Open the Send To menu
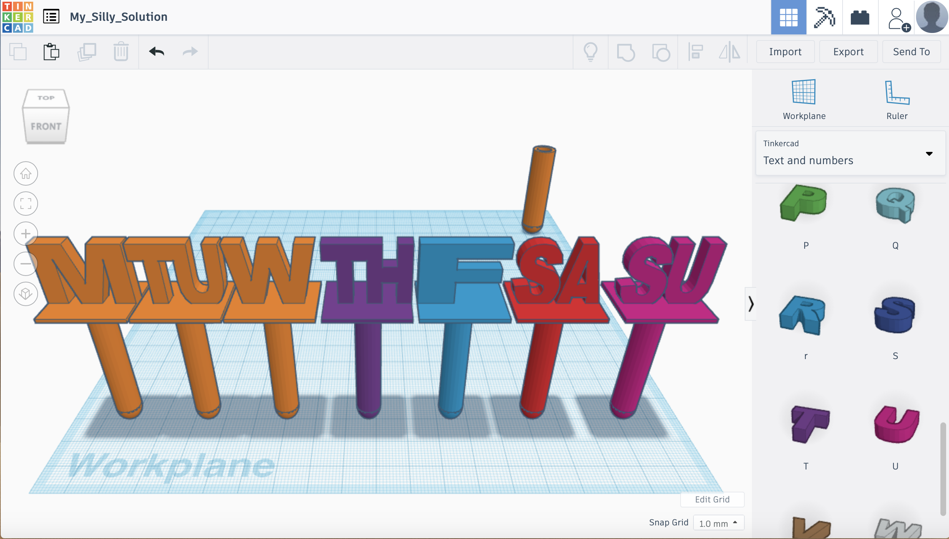 point(911,52)
